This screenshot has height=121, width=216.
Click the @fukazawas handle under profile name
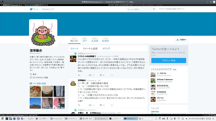pyautogui.click(x=35, y=53)
